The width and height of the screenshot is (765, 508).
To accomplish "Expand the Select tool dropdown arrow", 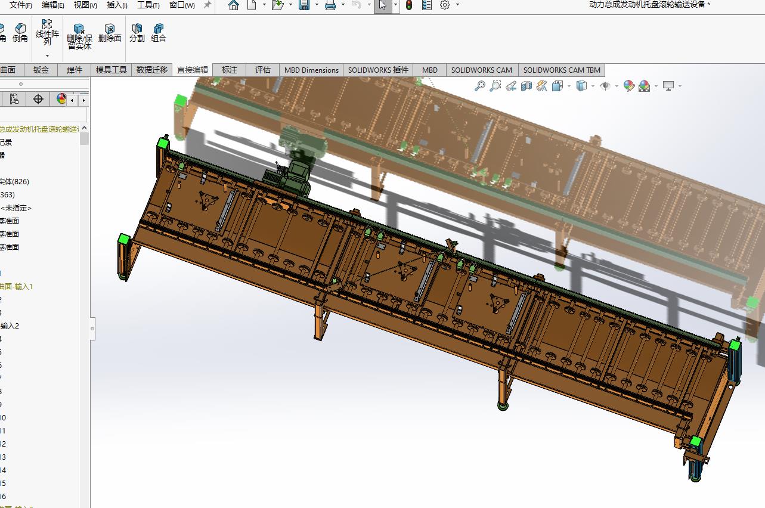I will [x=395, y=5].
